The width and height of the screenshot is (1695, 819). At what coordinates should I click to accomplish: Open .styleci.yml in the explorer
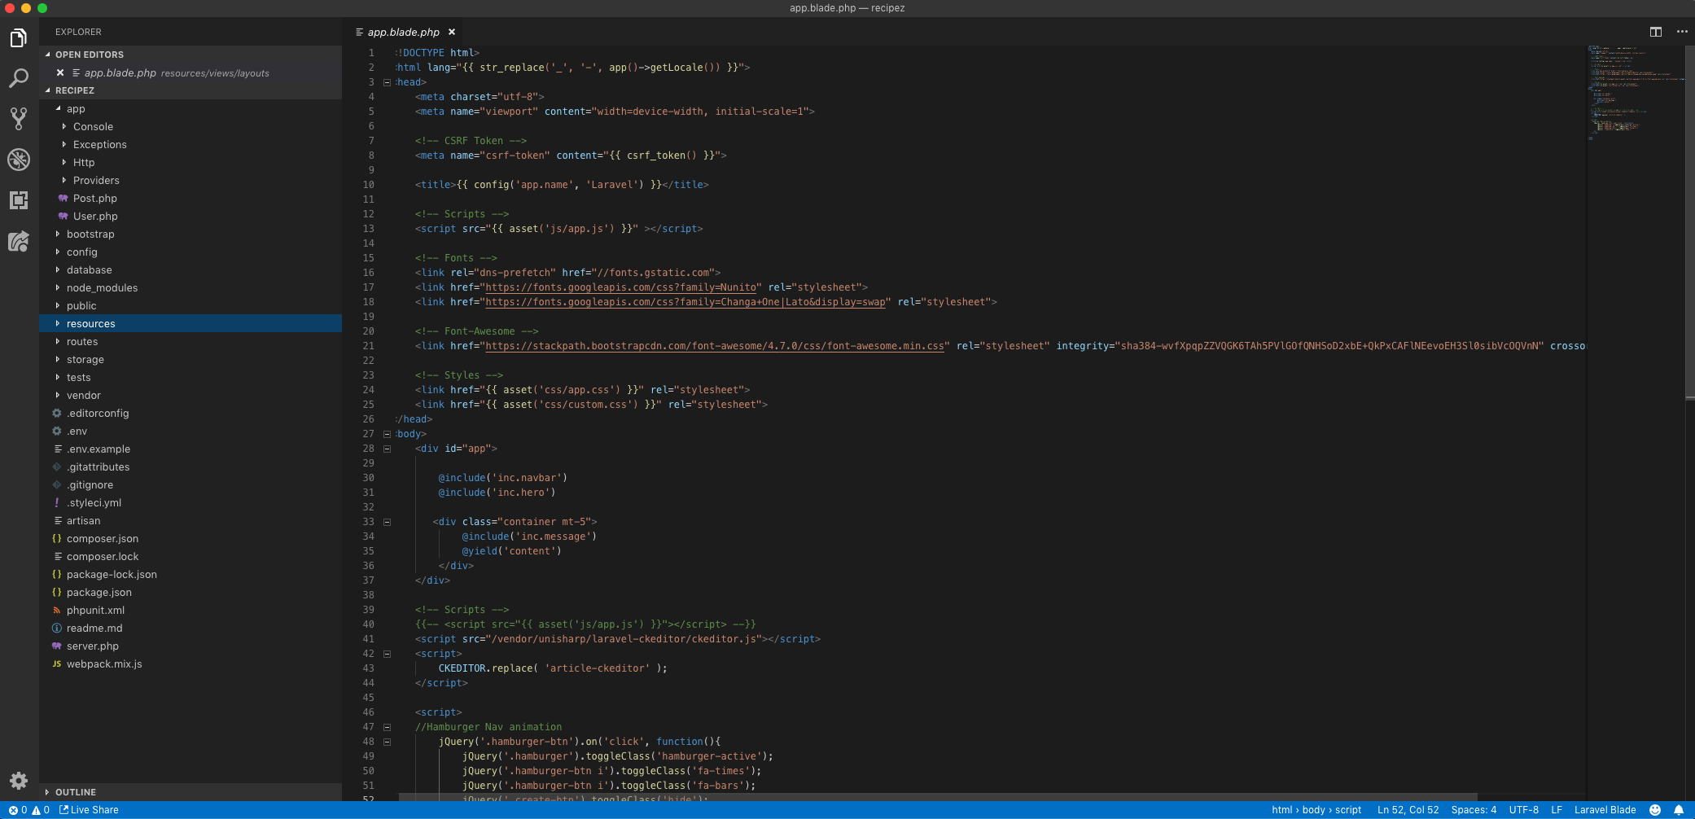pos(191,502)
